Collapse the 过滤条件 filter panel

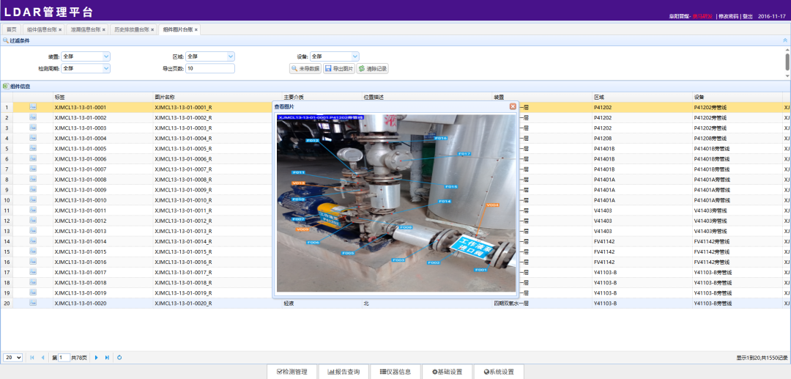785,40
